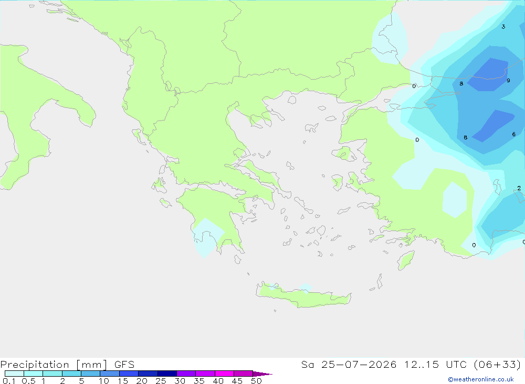Select the 15–20 mm legend color box
Viewport: 525px width, 384px height.
[129, 374]
